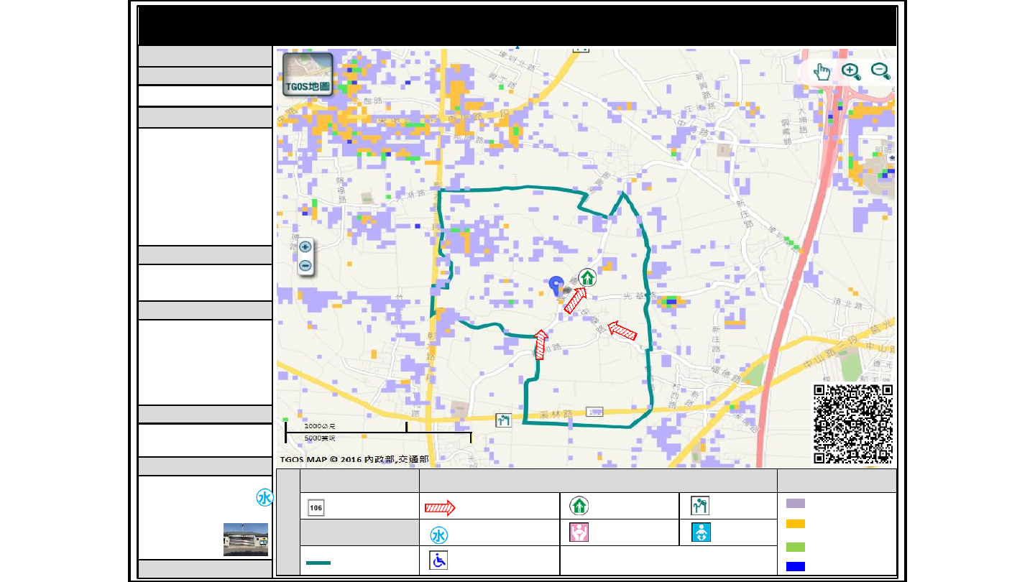Click the blue legend color swatch
1035x582 pixels.
point(796,566)
